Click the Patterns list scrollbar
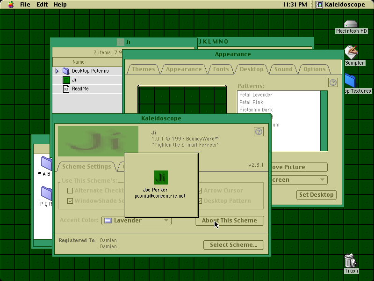The image size is (374, 281). (x=324, y=121)
